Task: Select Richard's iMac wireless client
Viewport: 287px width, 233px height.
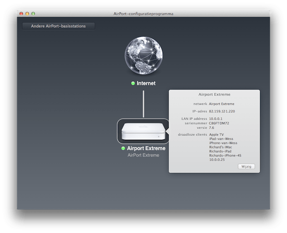Action: pos(221,147)
